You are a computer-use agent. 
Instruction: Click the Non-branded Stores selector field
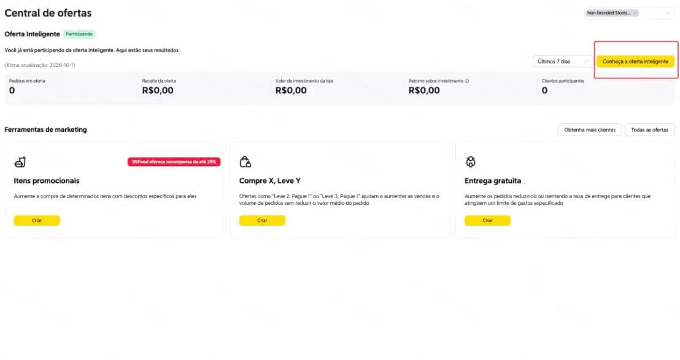point(629,13)
